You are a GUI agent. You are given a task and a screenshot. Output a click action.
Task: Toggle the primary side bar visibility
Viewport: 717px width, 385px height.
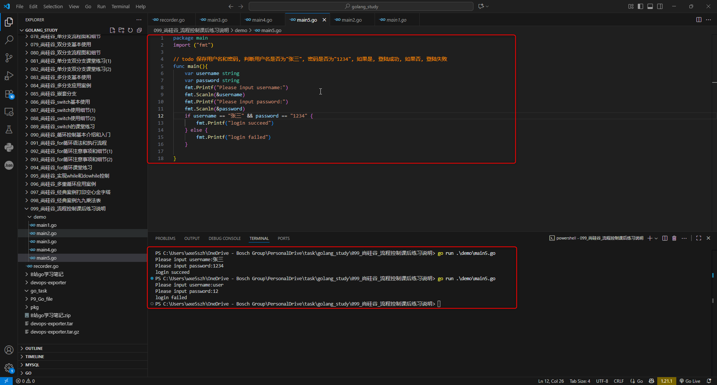tap(640, 6)
